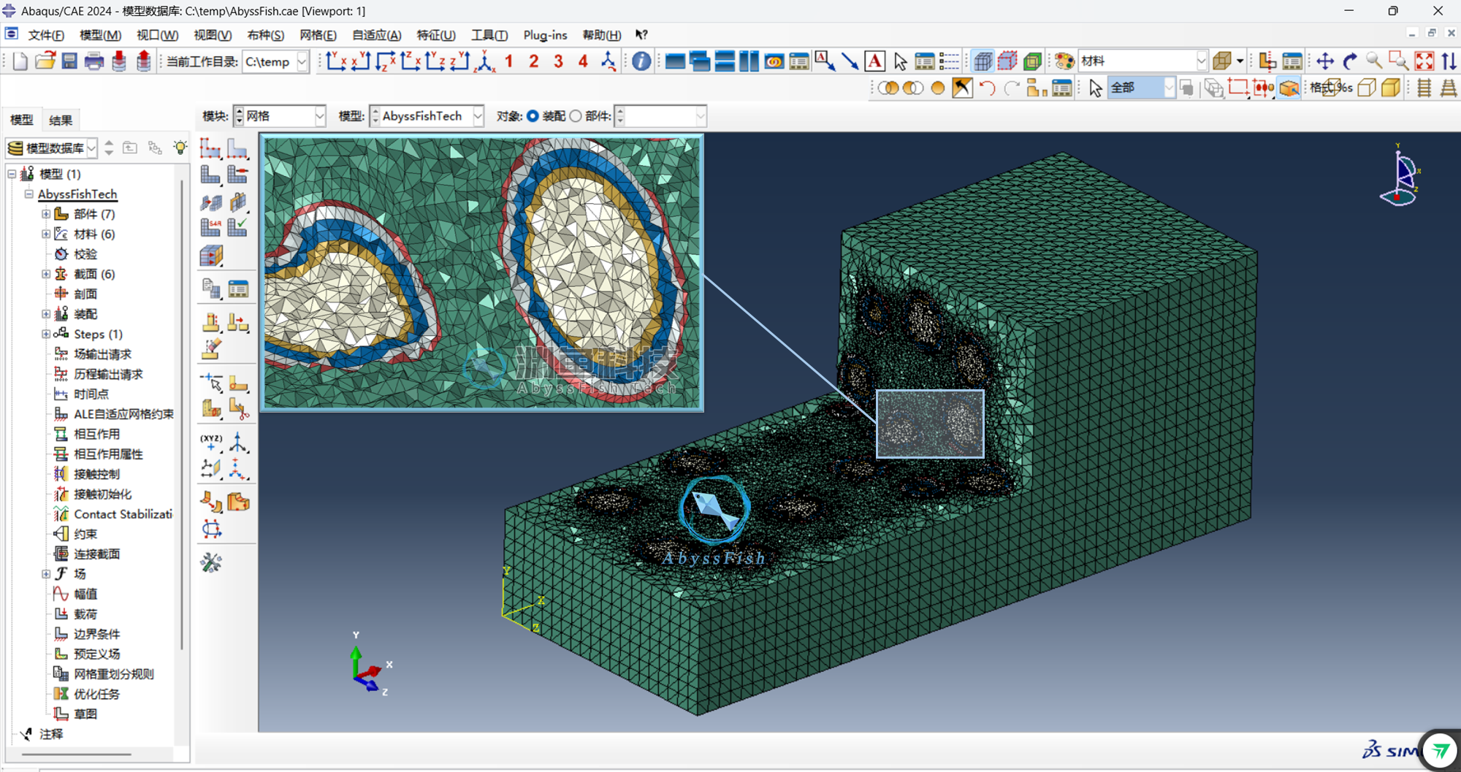The width and height of the screenshot is (1461, 772).
Task: Select the 部件 (part) object radio button
Action: (576, 116)
